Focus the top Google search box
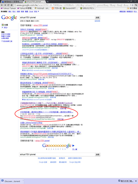Screen dimensions: 138x184 (x=57, y=17)
